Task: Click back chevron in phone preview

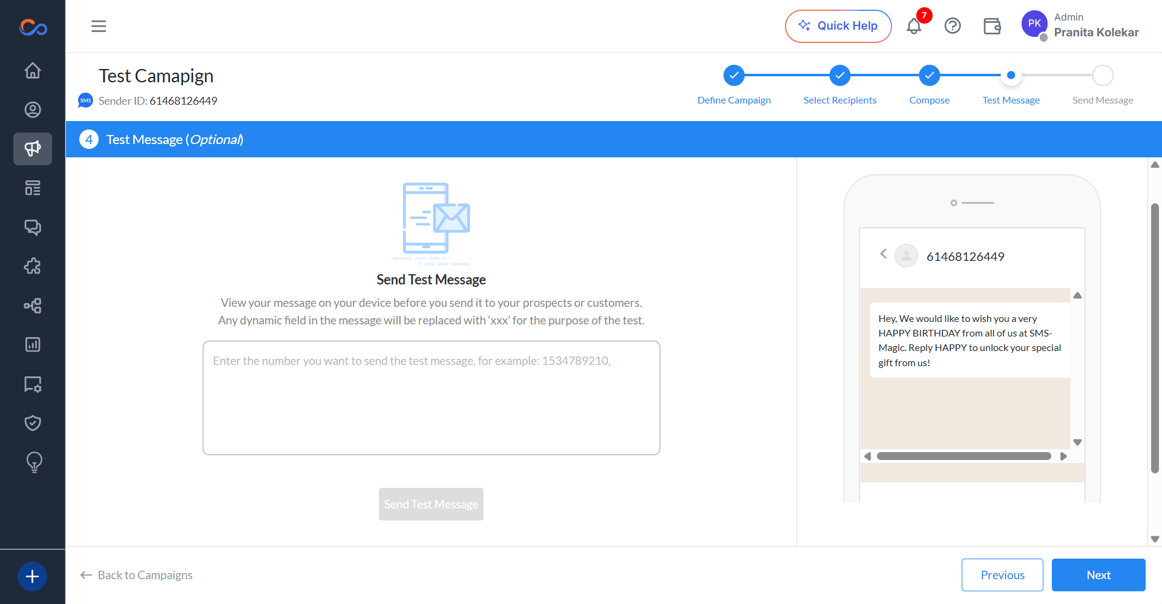Action: 884,254
